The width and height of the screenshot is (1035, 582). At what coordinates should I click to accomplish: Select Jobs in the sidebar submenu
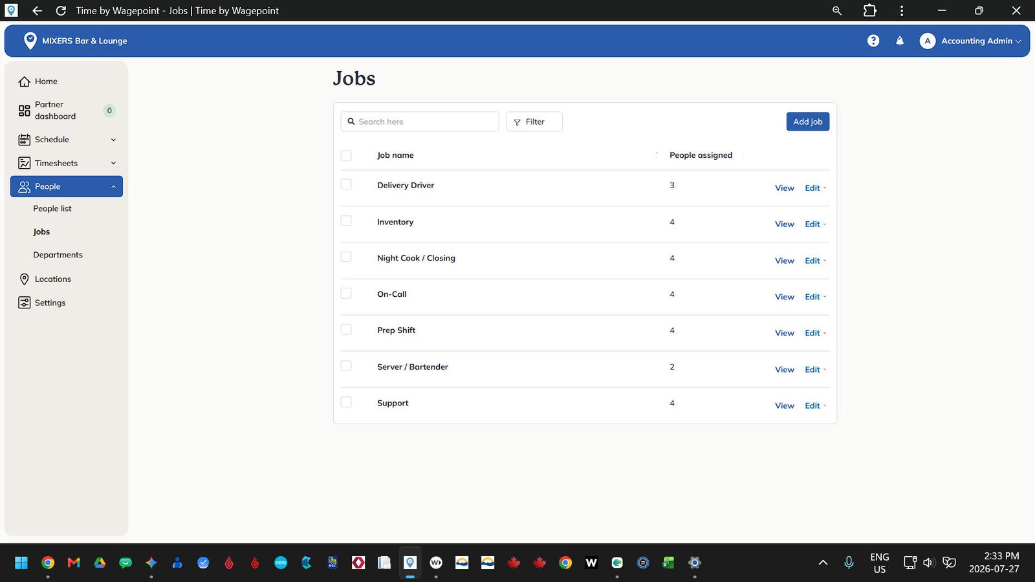pos(41,232)
